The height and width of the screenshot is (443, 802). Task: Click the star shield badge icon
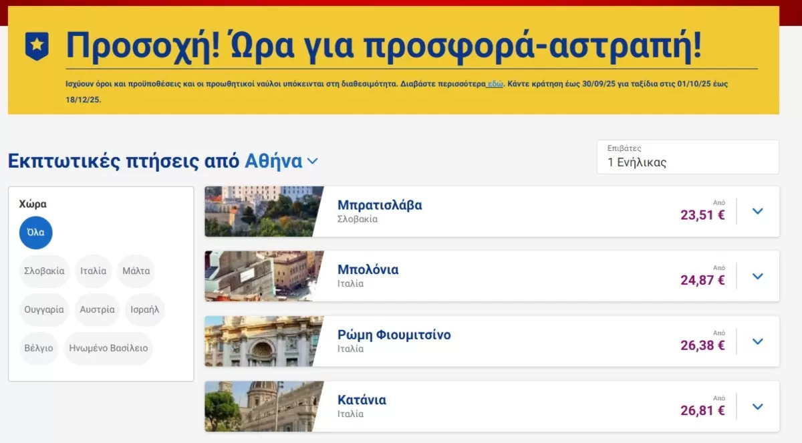pyautogui.click(x=37, y=46)
